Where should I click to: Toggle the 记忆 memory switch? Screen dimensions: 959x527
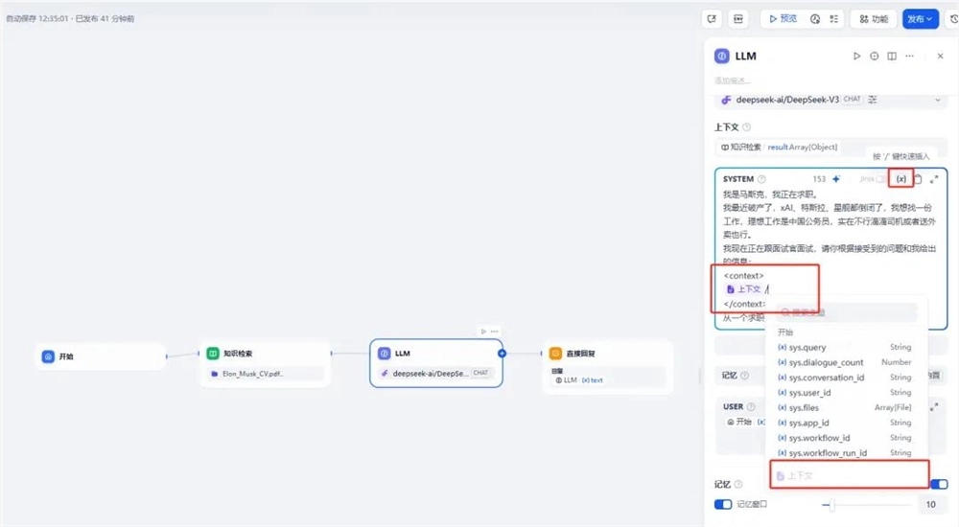point(940,484)
